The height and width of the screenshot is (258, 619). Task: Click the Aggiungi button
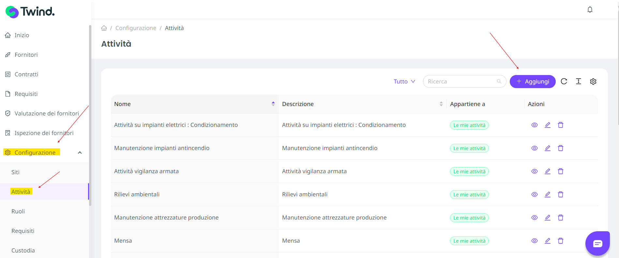tap(533, 82)
